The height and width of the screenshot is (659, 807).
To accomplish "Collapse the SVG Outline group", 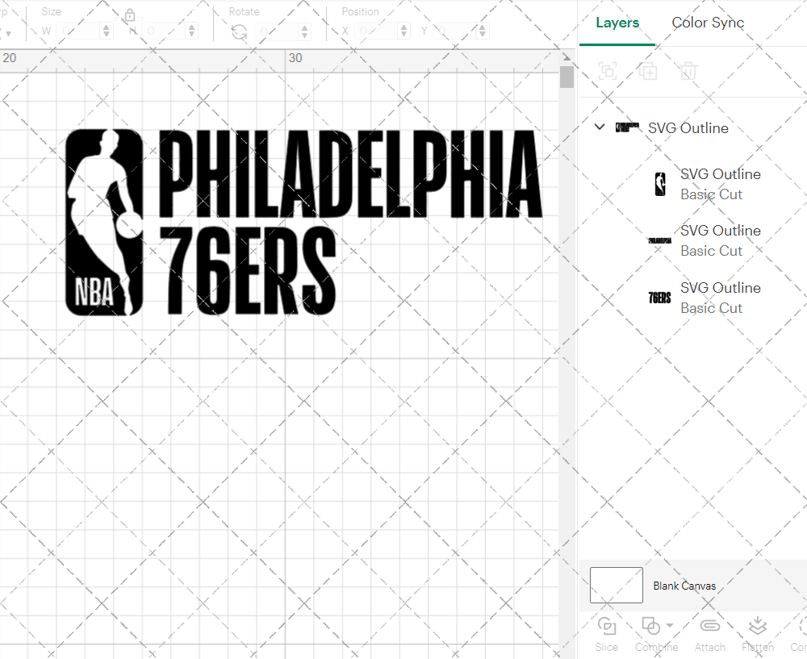I will coord(599,127).
